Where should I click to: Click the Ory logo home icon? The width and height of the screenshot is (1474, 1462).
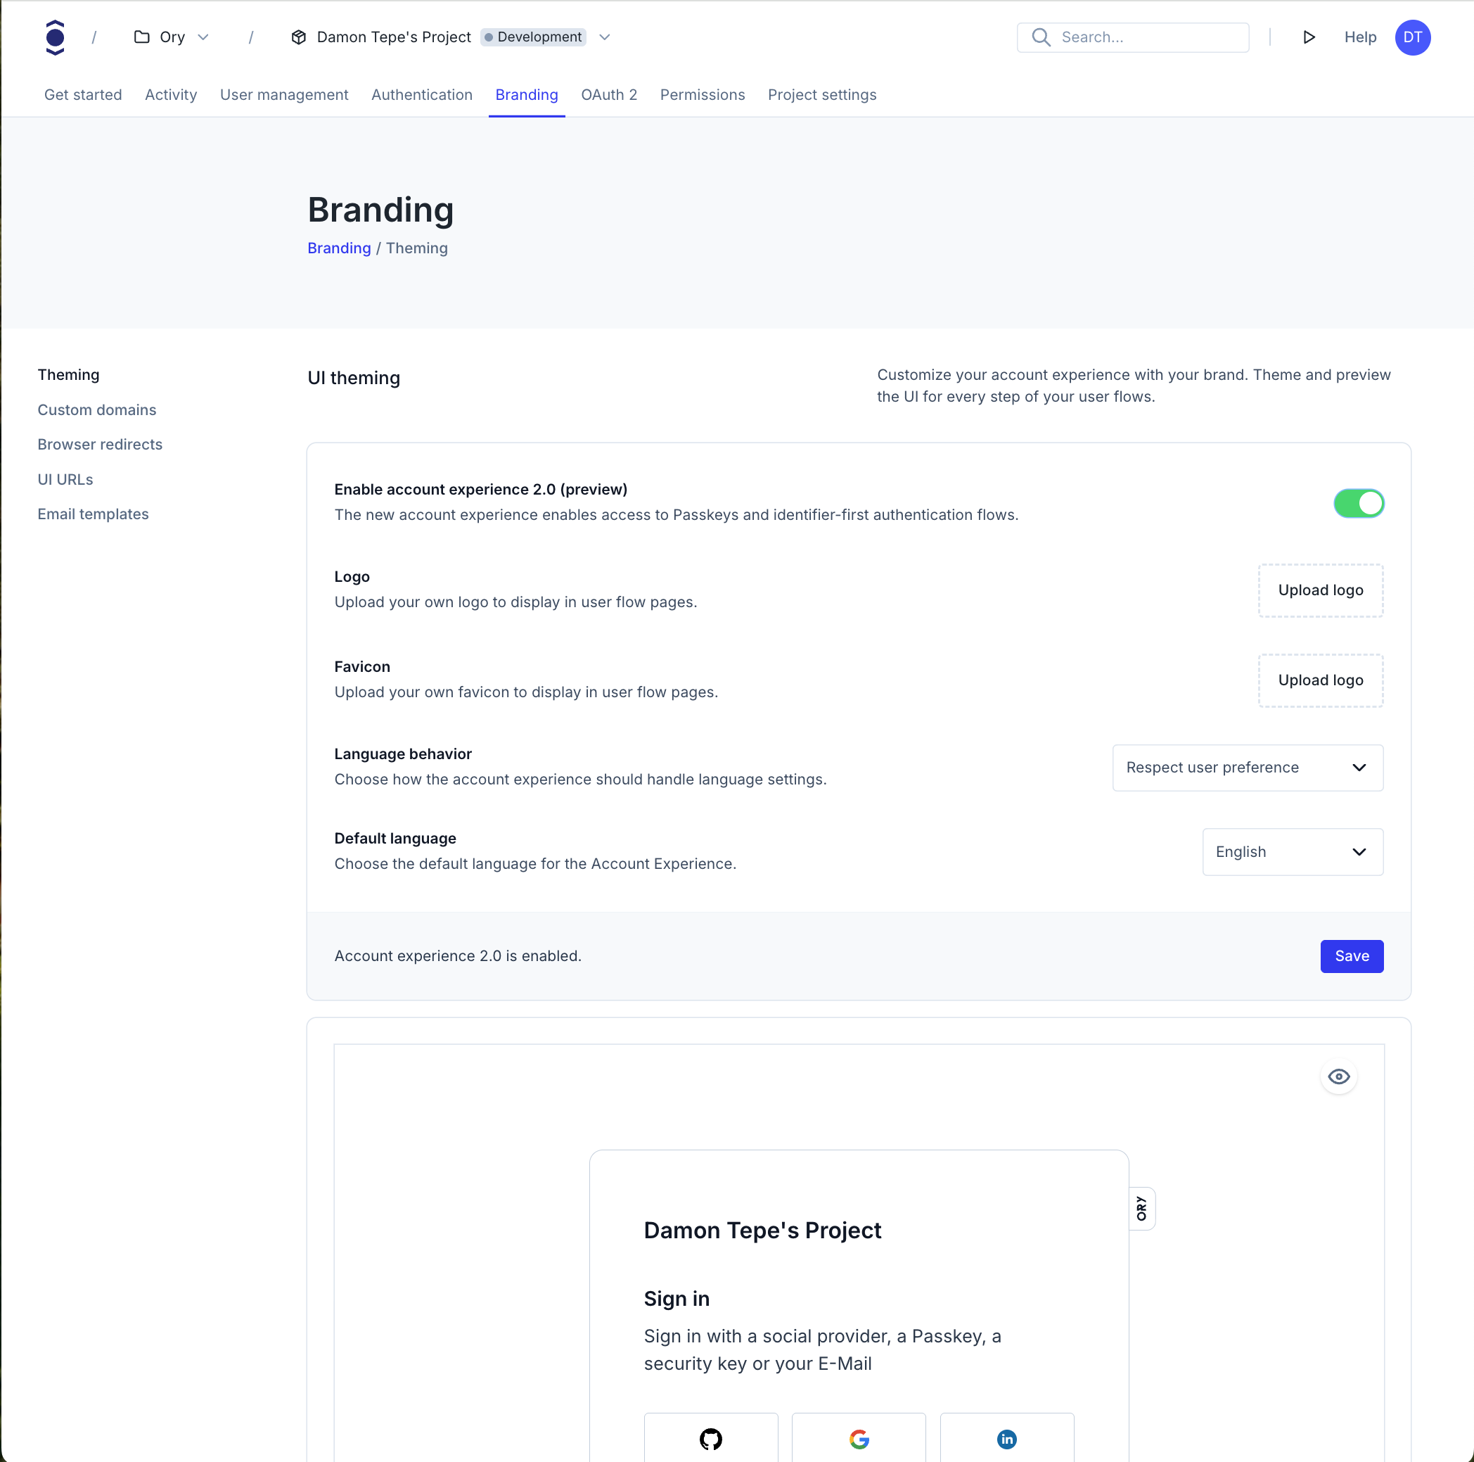click(x=55, y=37)
